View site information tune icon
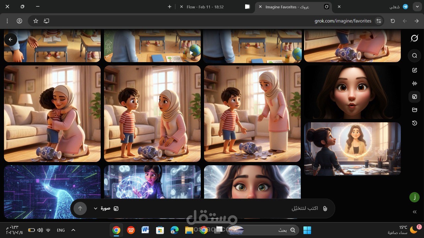The height and width of the screenshot is (238, 424). click(x=379, y=21)
